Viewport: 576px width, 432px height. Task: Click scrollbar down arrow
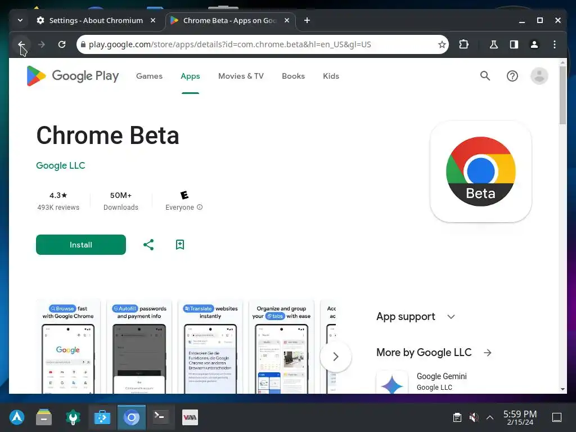point(562,389)
